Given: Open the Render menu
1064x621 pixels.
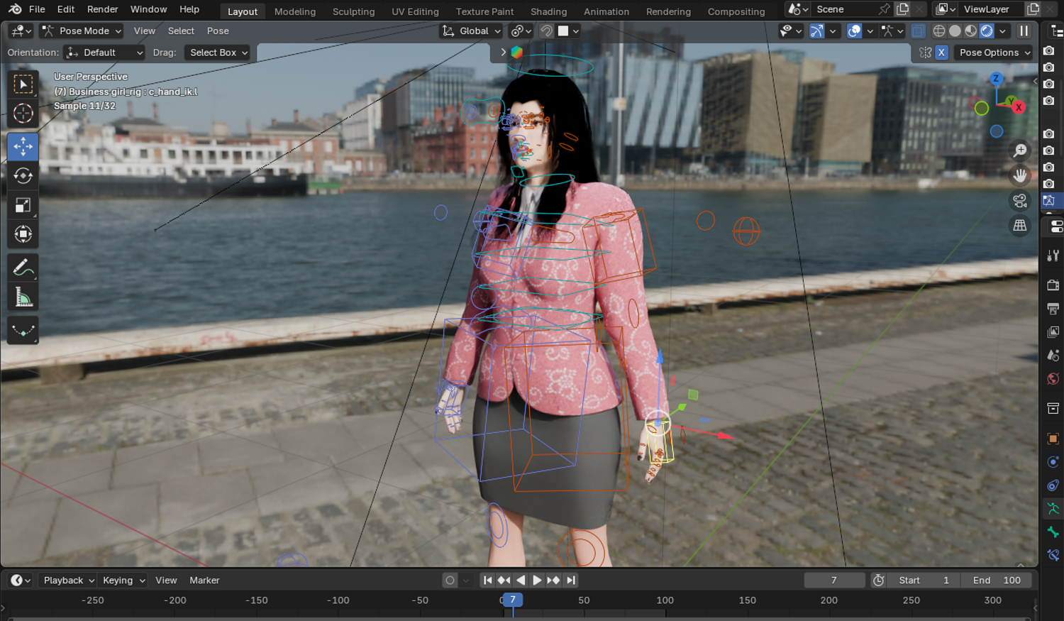Looking at the screenshot, I should pyautogui.click(x=103, y=9).
